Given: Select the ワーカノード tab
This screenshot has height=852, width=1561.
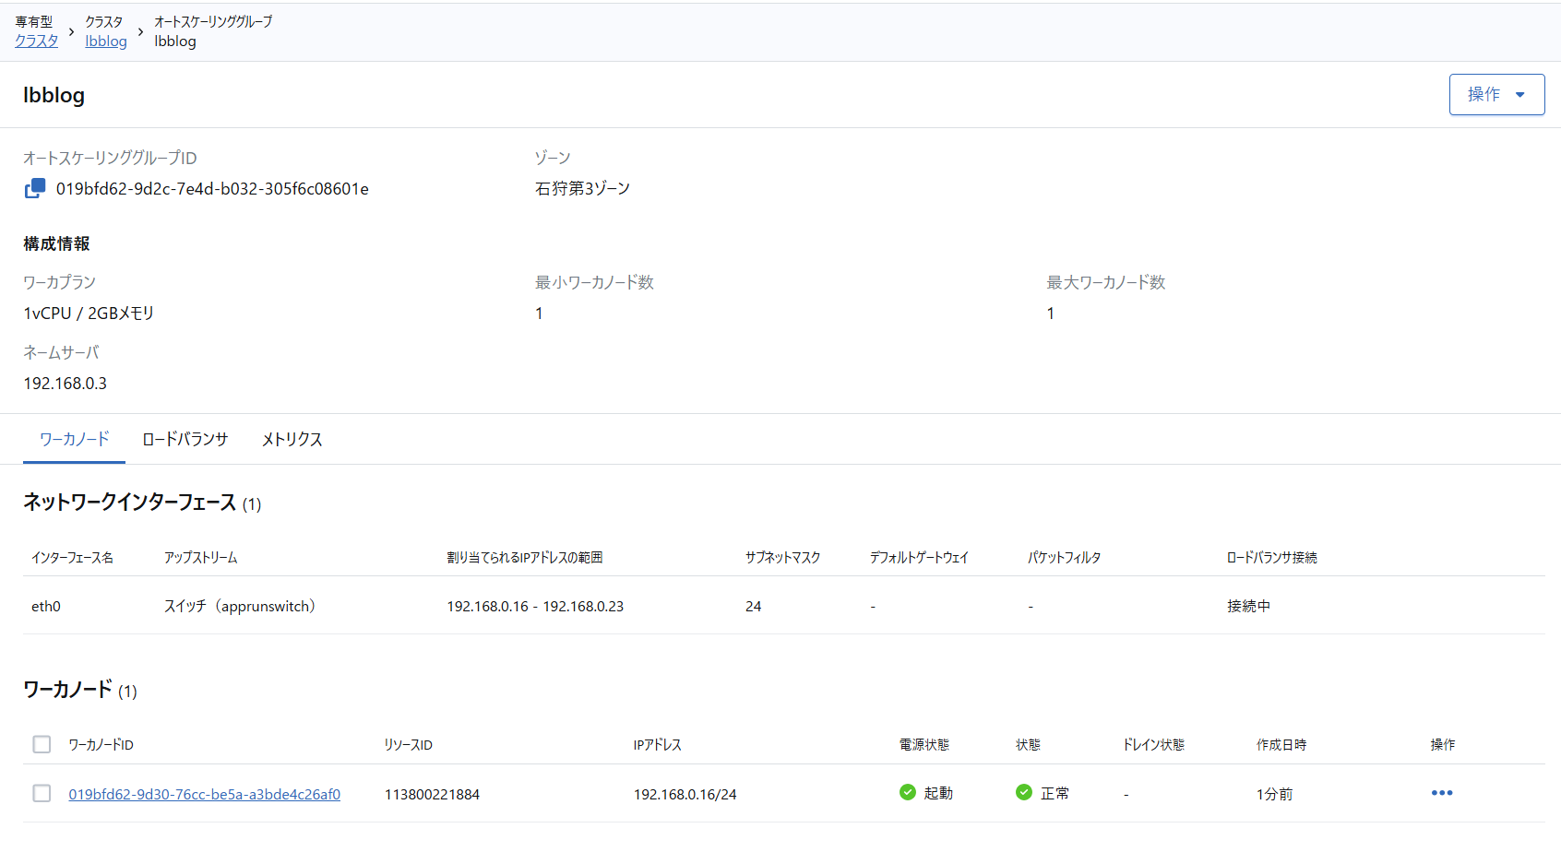Looking at the screenshot, I should (74, 439).
